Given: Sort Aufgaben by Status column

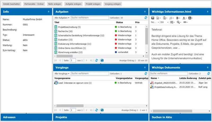Looking at the screenshot, I should coord(120,22).
